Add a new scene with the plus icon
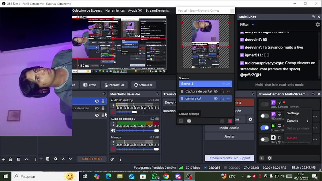 click(4, 159)
